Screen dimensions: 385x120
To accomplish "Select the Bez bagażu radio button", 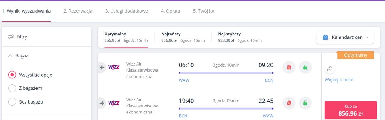I will (12, 102).
